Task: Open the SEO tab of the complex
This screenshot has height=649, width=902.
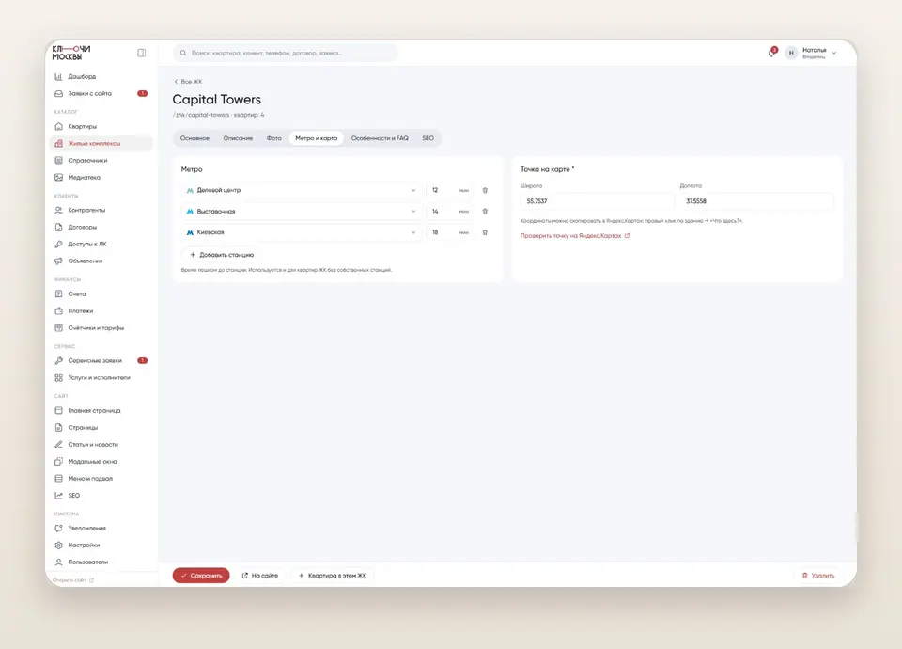Action: [428, 138]
